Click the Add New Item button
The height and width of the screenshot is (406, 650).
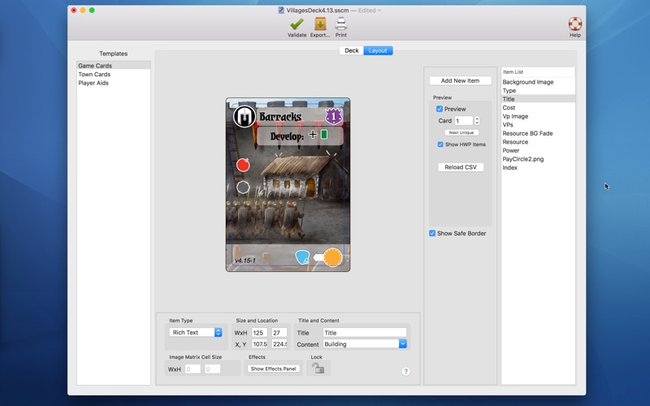click(x=460, y=80)
